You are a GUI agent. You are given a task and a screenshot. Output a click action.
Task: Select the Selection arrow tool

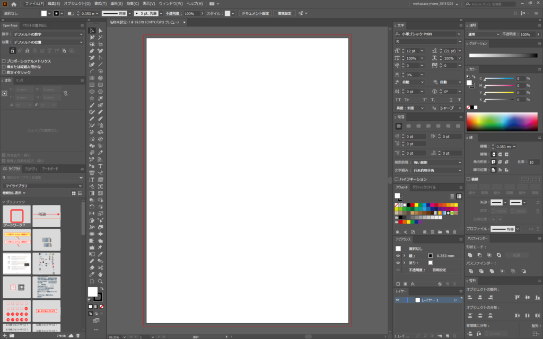pyautogui.click(x=92, y=31)
